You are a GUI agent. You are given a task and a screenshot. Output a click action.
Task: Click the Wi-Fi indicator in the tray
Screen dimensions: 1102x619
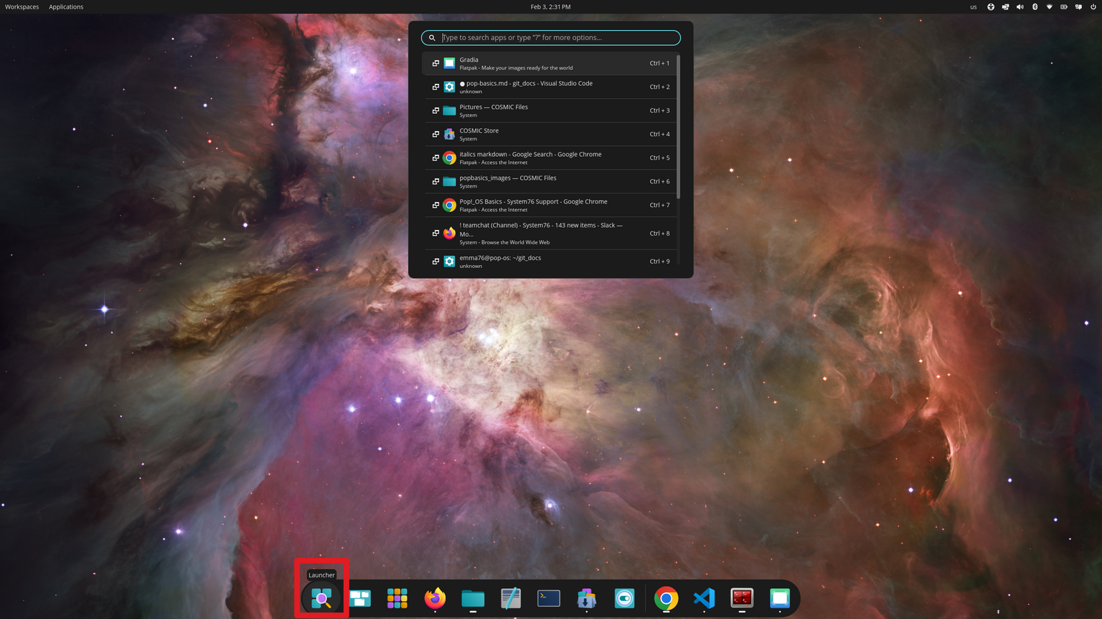[x=1049, y=6]
